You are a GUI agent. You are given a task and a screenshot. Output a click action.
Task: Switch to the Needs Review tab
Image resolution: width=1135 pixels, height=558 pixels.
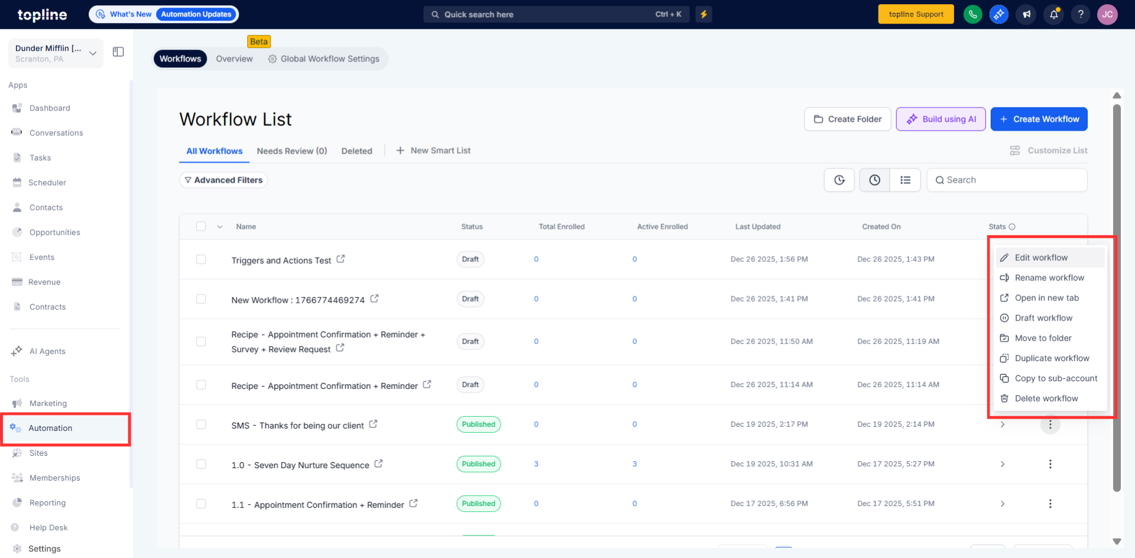[291, 151]
